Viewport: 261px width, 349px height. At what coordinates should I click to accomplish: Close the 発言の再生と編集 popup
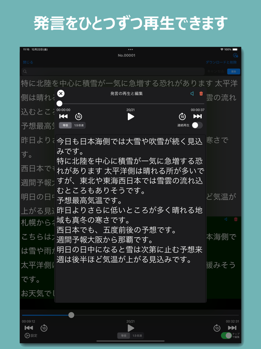(x=61, y=94)
